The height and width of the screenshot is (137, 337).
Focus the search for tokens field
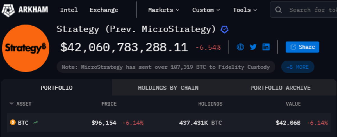312,10
